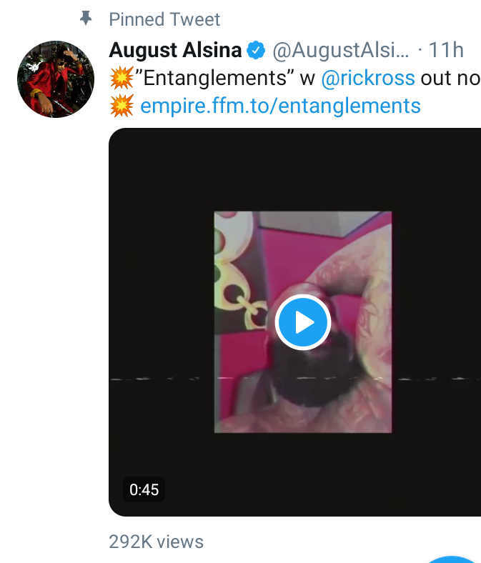Tap the blue play button on video
The height and width of the screenshot is (563, 481).
(x=303, y=322)
